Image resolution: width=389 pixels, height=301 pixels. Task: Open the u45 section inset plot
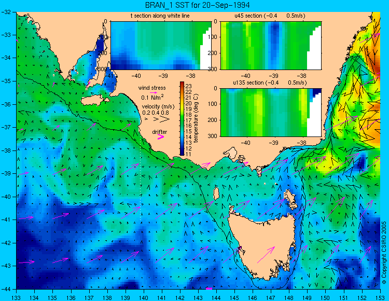click(x=271, y=46)
